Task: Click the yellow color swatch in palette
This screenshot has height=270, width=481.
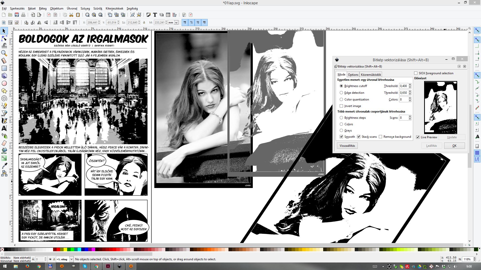Action: pyautogui.click(x=65, y=249)
